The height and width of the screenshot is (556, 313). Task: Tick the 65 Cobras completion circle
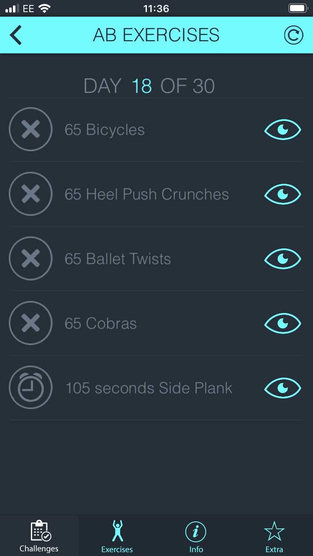(x=30, y=323)
